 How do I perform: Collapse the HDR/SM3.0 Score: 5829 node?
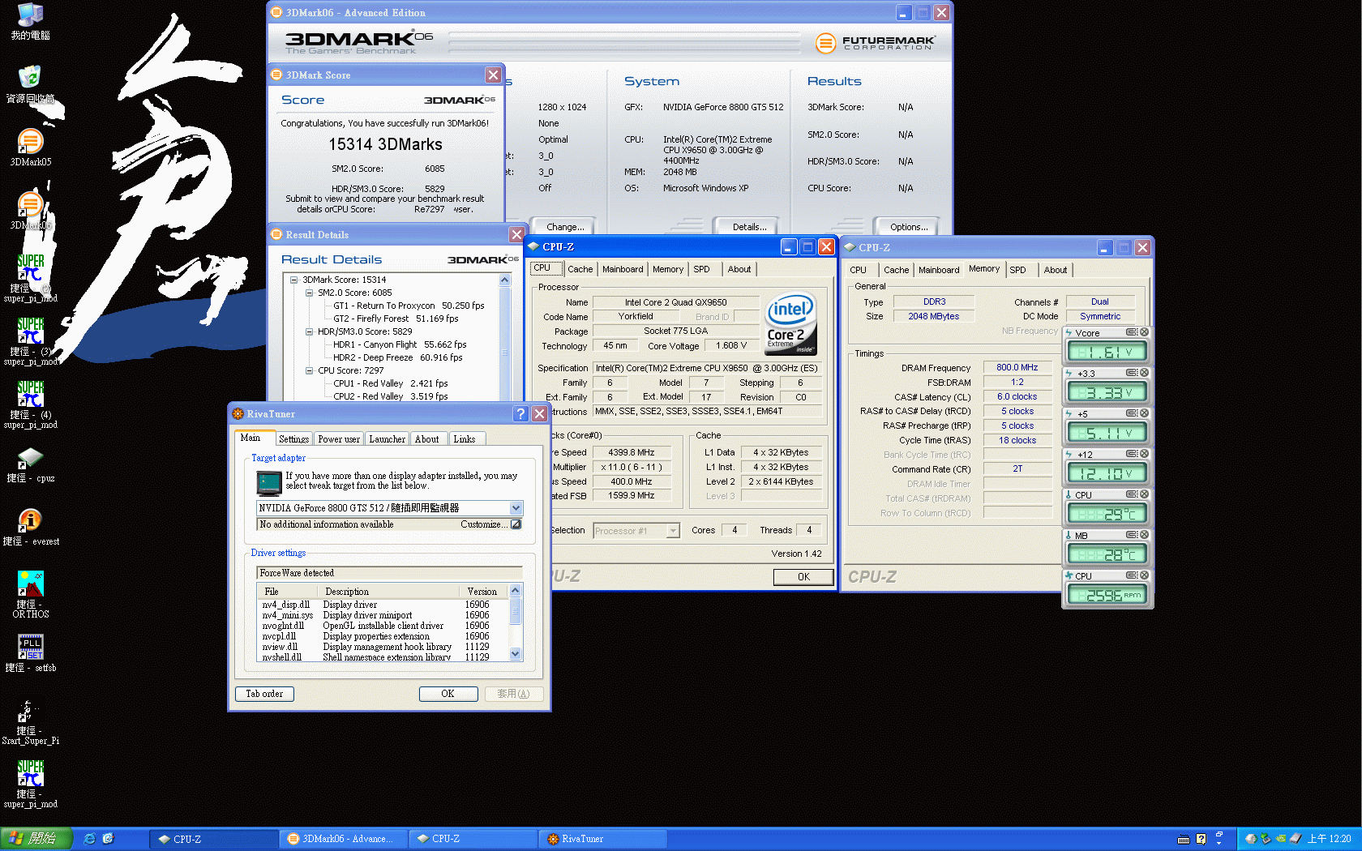point(309,331)
